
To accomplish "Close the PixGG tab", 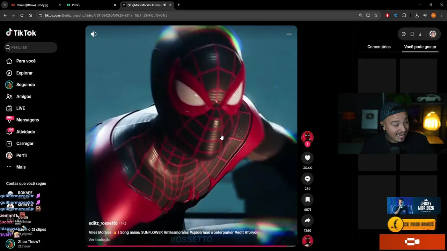I will coord(115,5).
